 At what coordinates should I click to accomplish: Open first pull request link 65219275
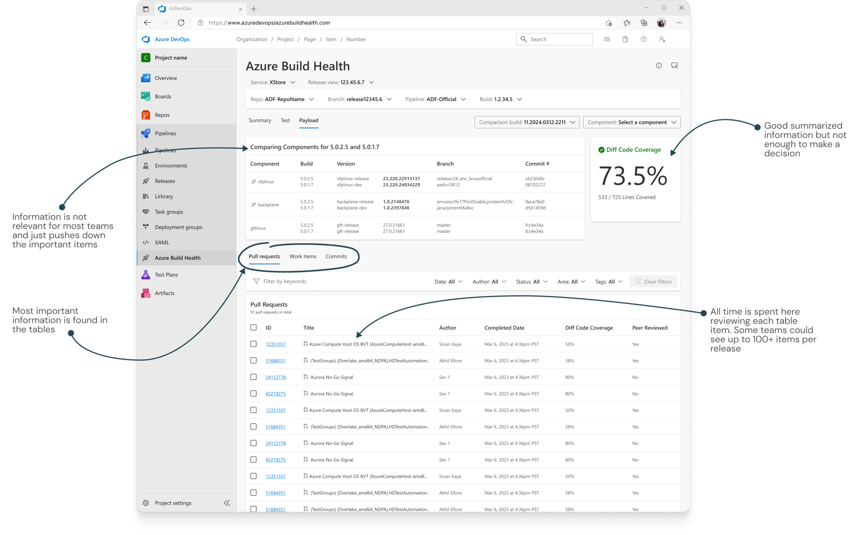(x=275, y=394)
